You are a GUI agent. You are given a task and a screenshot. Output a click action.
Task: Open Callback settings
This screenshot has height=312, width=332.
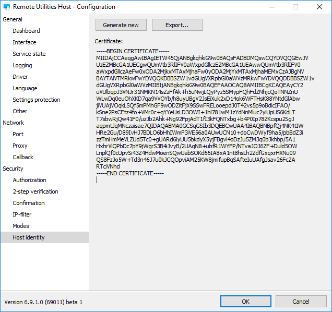click(x=23, y=157)
